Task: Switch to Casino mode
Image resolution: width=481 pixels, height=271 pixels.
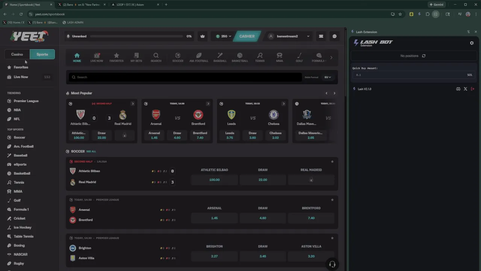Action: pos(17,54)
